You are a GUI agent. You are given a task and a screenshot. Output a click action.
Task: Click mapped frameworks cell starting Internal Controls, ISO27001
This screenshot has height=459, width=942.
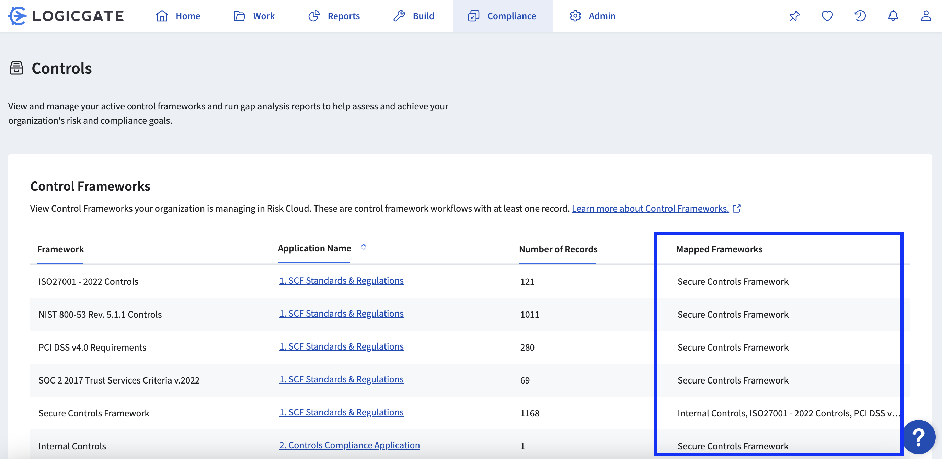[x=789, y=413]
